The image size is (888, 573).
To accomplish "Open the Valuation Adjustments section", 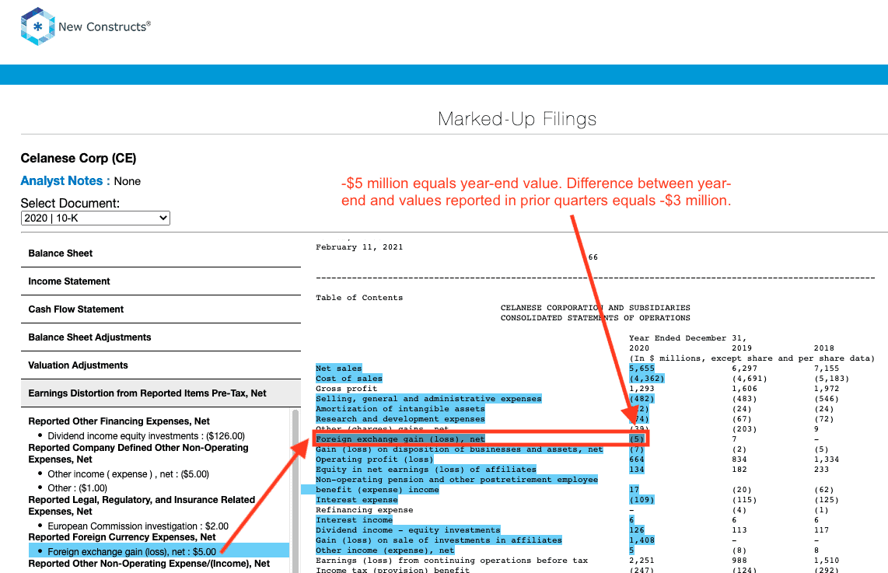I will coord(161,365).
